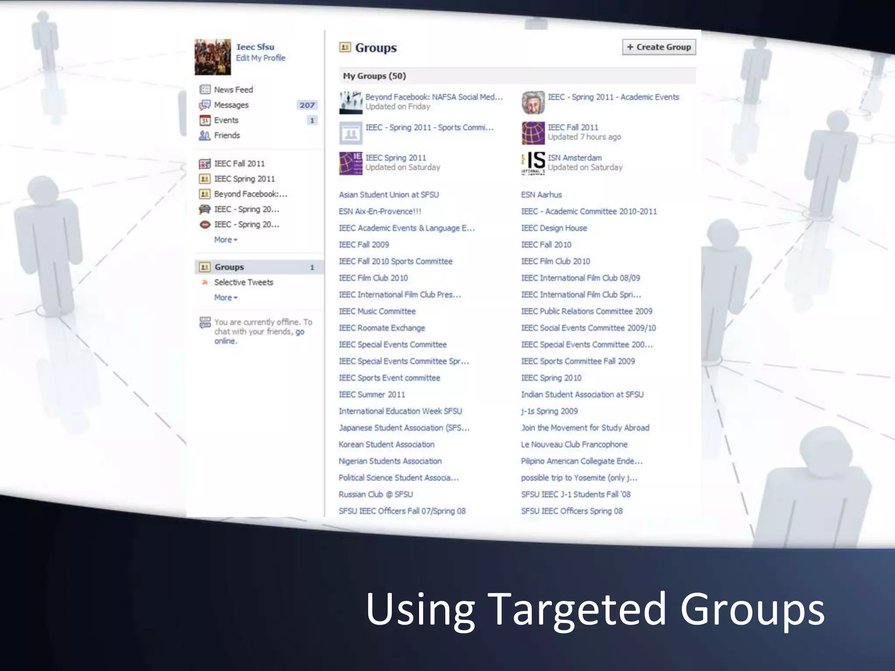Open the Ieec Sfsu profile name link

[x=255, y=47]
